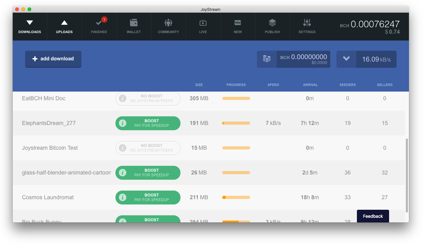Click the vertical scrollbar of the download list
This screenshot has height=245, width=425.
(x=407, y=175)
